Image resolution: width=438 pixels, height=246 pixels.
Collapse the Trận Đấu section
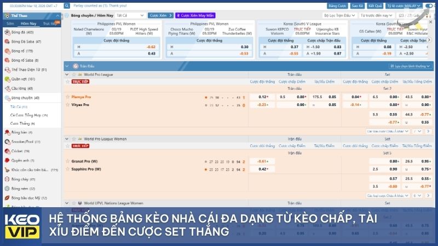pyautogui.click(x=67, y=66)
